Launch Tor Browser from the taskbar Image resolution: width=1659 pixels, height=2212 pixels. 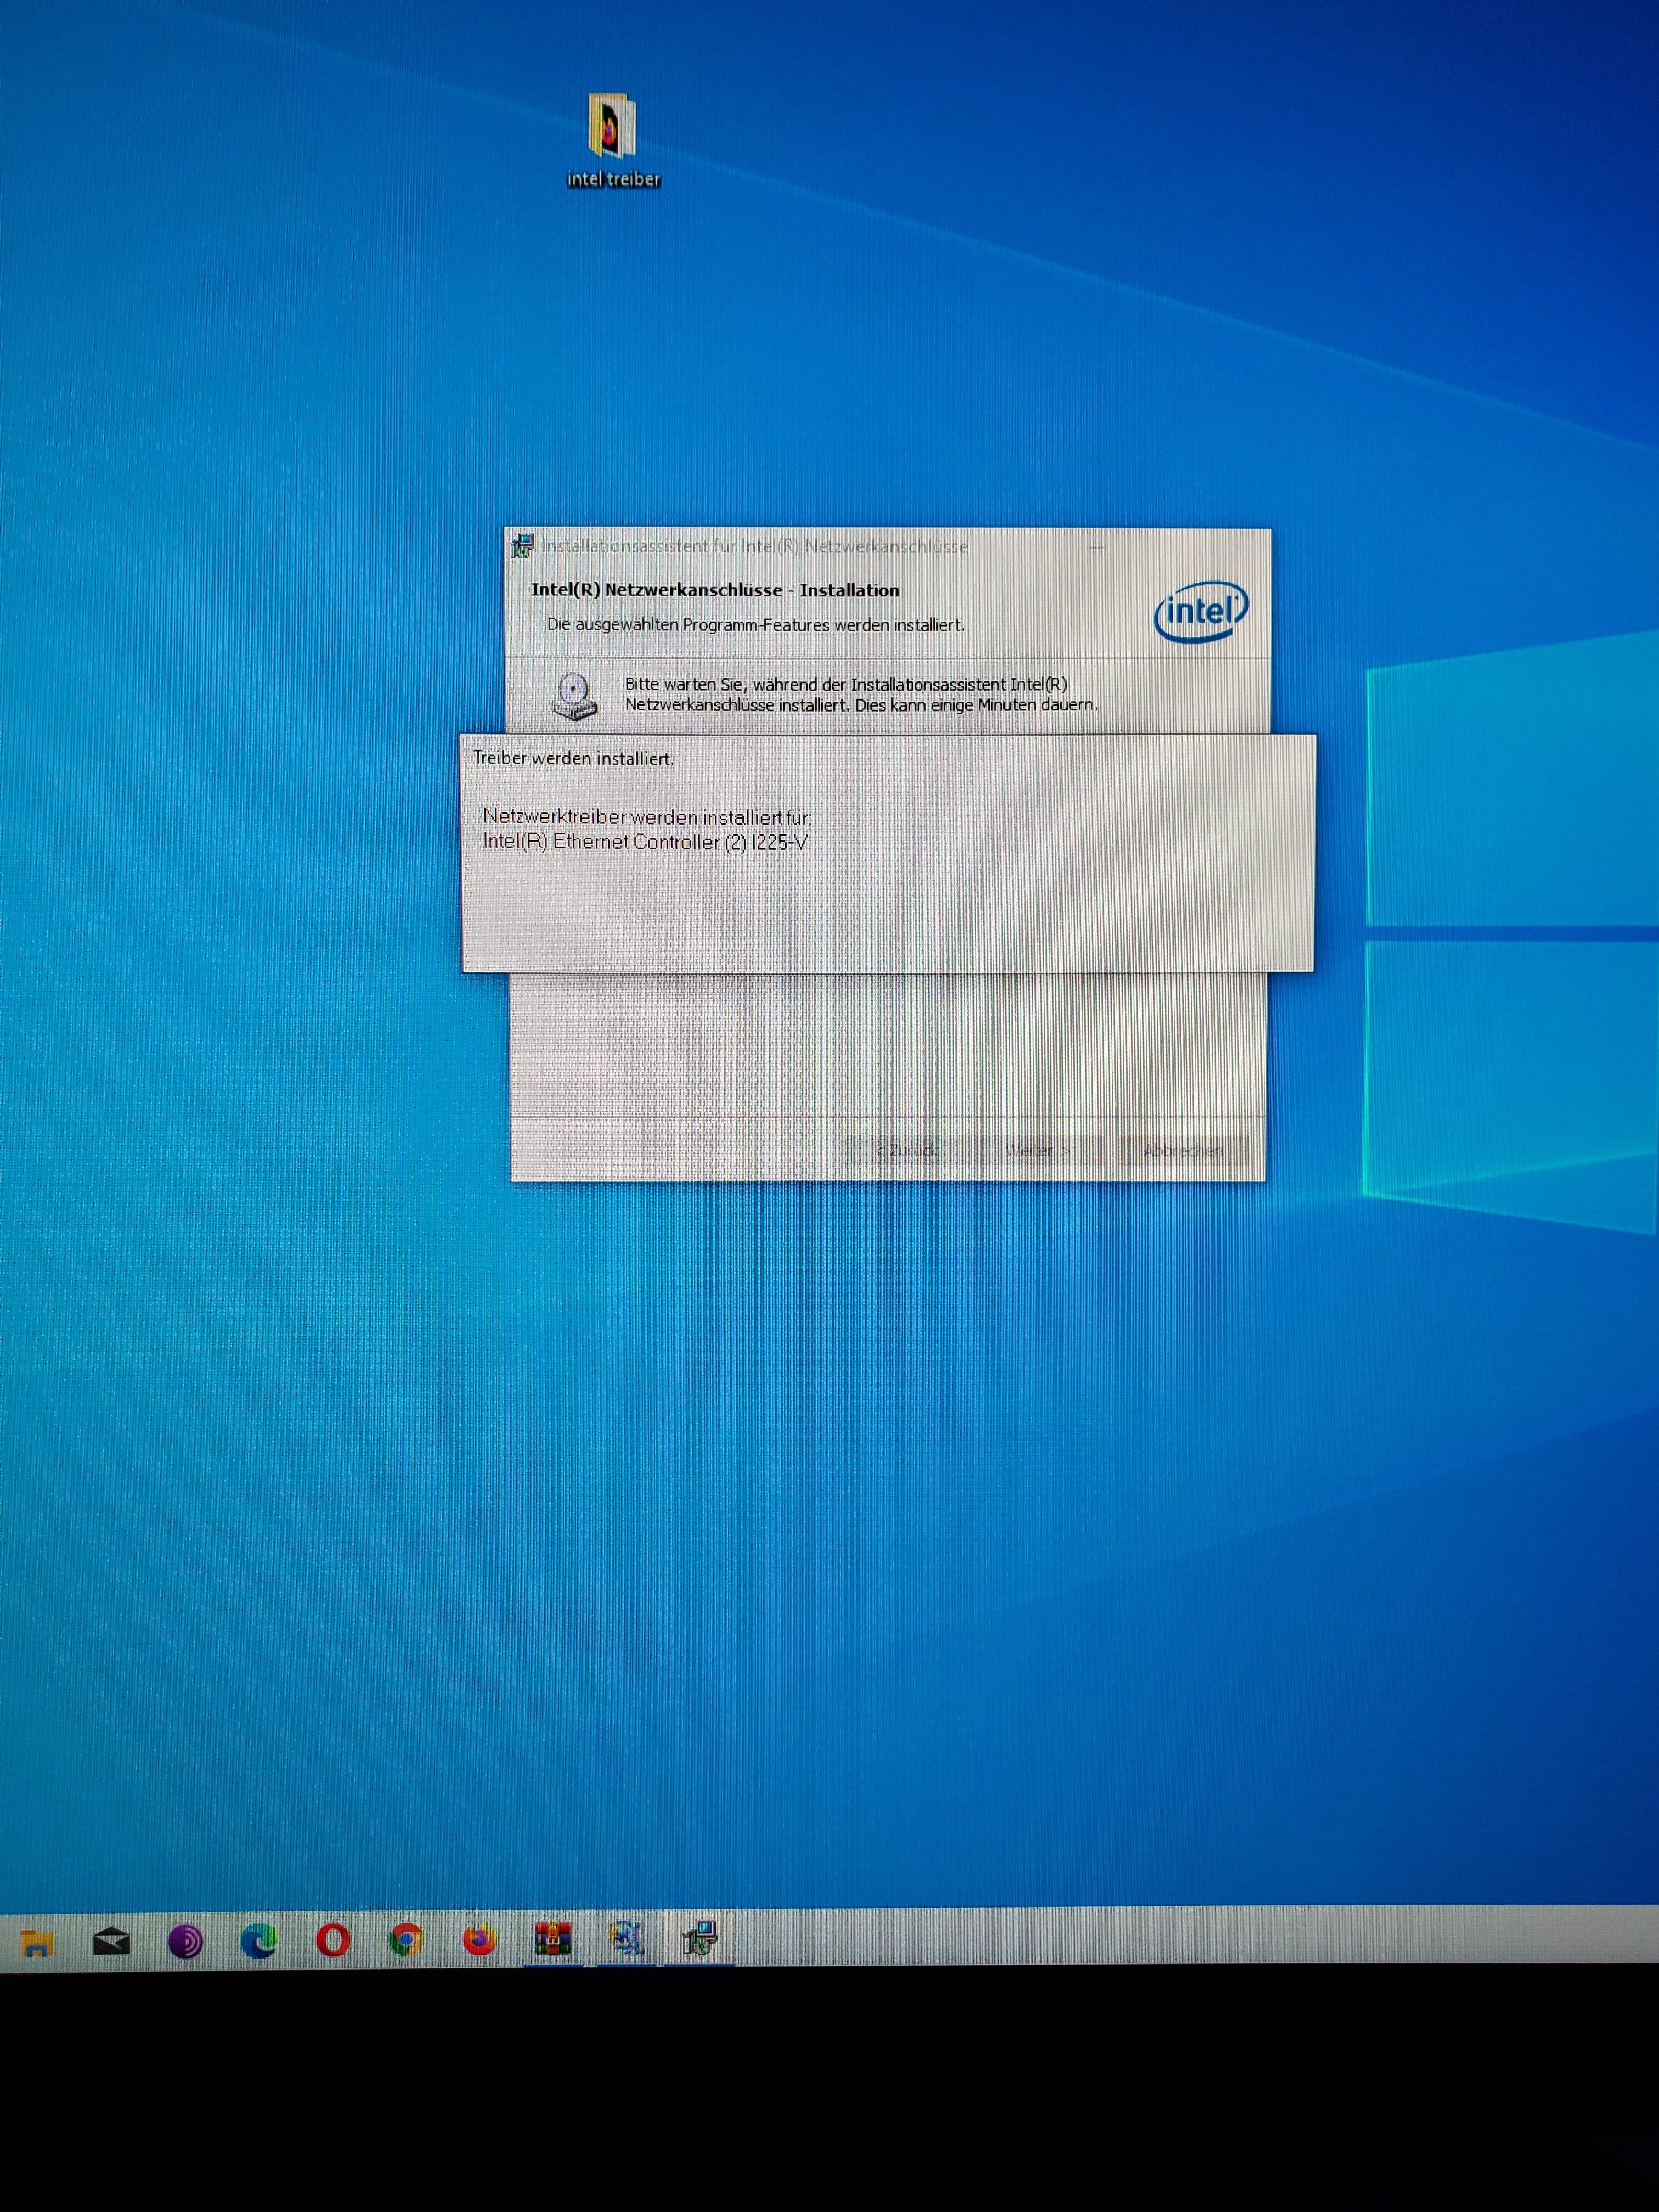[185, 1942]
